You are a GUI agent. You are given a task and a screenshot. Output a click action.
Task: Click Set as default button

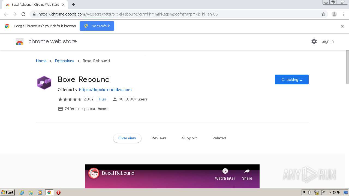coord(97,26)
